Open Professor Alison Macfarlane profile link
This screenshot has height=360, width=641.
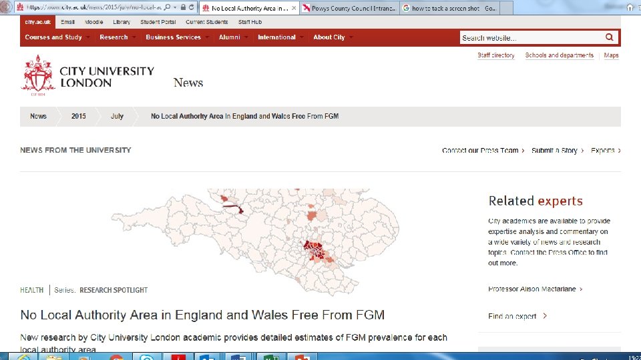[x=535, y=289]
